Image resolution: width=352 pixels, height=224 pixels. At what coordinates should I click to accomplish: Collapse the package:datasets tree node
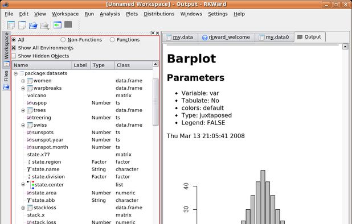point(16,73)
